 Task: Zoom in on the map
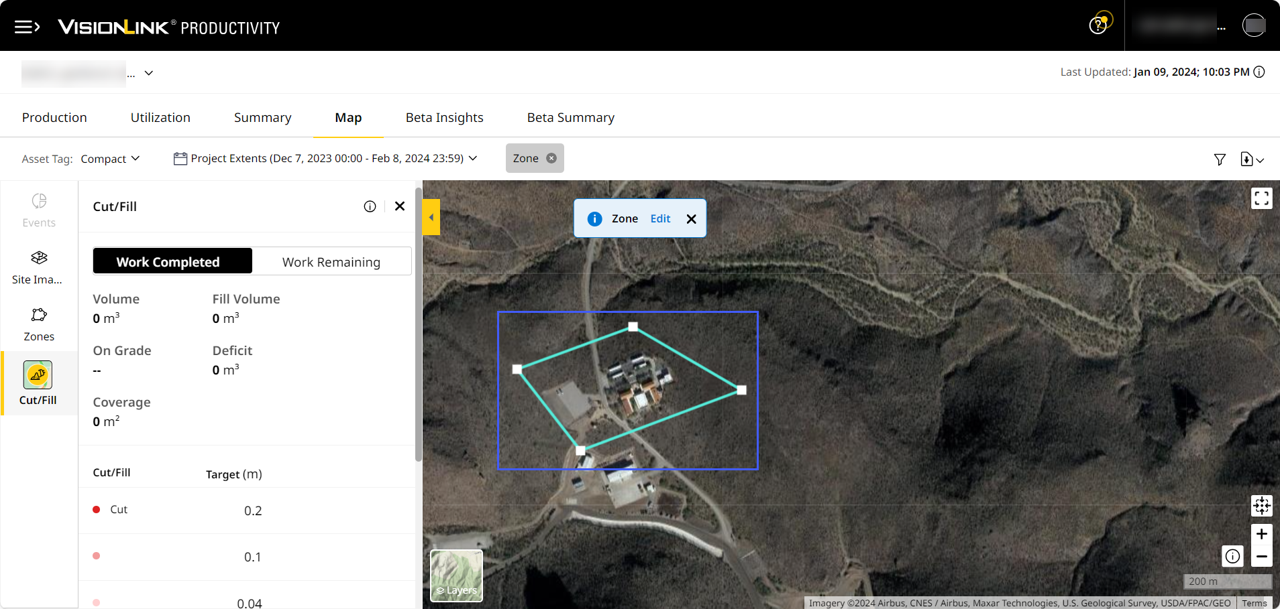1261,534
